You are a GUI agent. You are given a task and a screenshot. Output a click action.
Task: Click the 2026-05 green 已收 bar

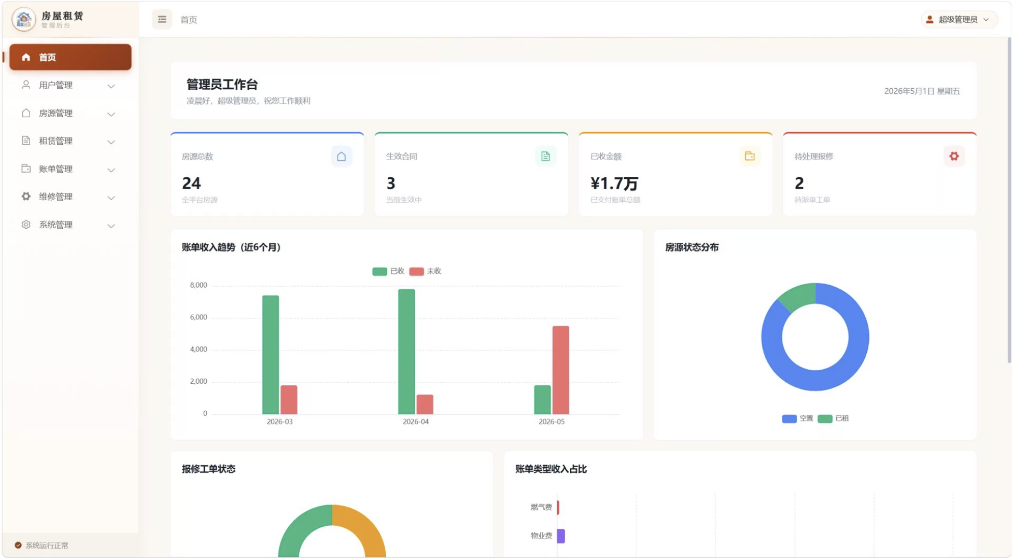coord(542,400)
